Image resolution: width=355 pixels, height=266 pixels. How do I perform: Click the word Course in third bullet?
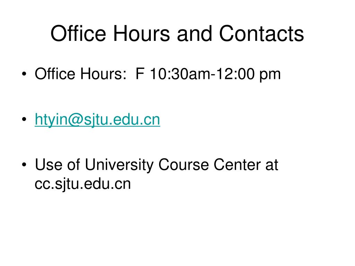[x=184, y=165]
